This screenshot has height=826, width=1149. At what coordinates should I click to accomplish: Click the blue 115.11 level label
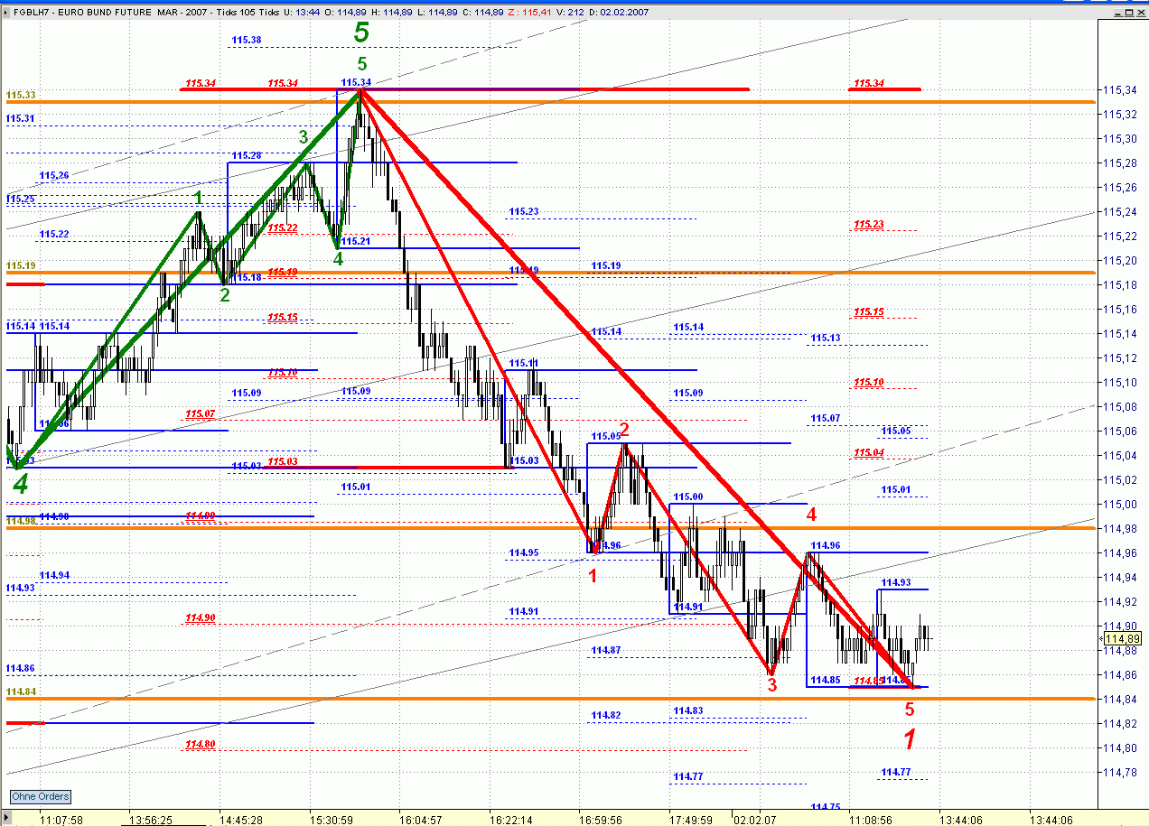click(524, 363)
